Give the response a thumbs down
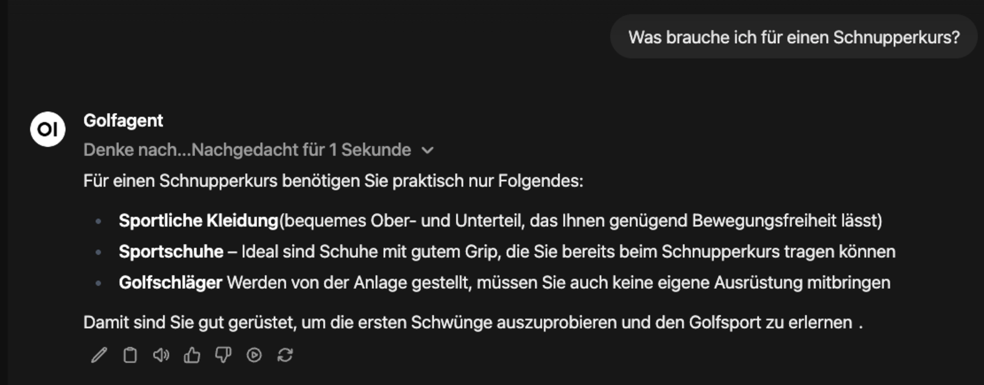 223,355
